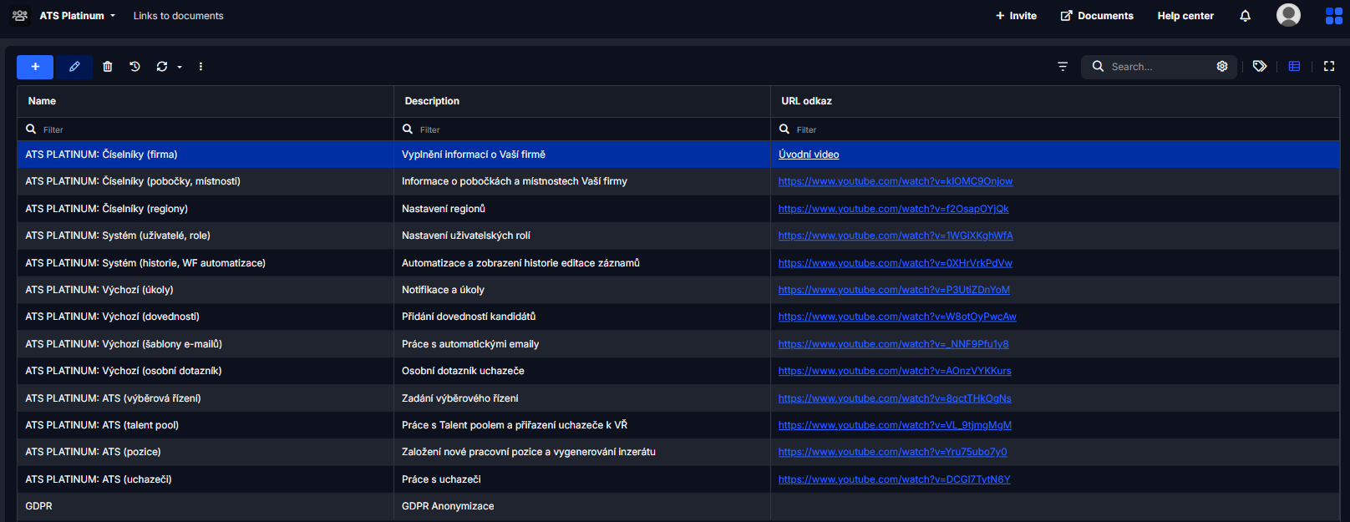Select the GDPR row name cell

(206, 506)
